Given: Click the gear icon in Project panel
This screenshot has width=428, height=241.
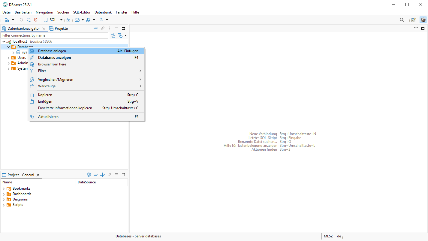Looking at the screenshot, I should coord(89,175).
